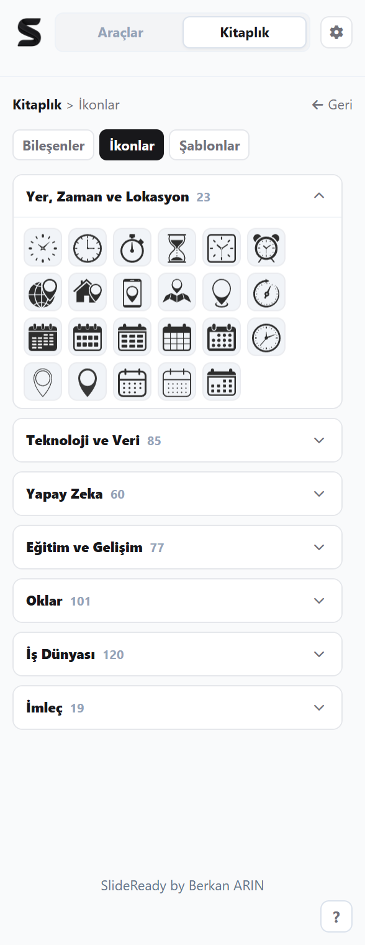365x945 pixels.
Task: Choose the alarm clock icon
Action: (266, 247)
